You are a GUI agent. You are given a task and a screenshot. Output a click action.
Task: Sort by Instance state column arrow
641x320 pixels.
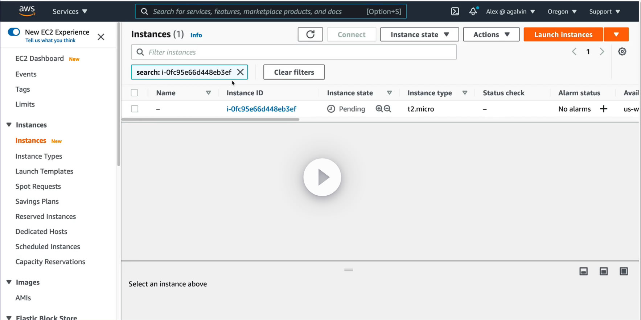[390, 93]
